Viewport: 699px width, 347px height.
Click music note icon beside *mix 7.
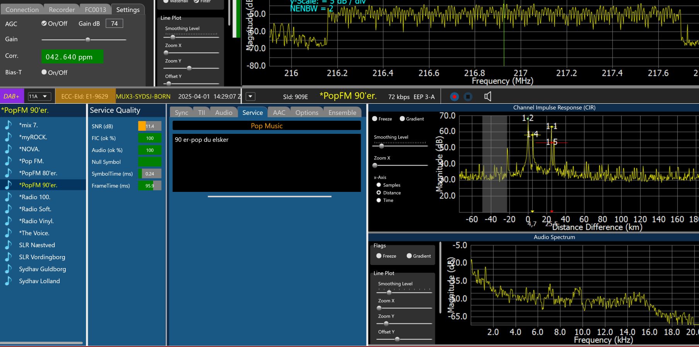pos(8,125)
